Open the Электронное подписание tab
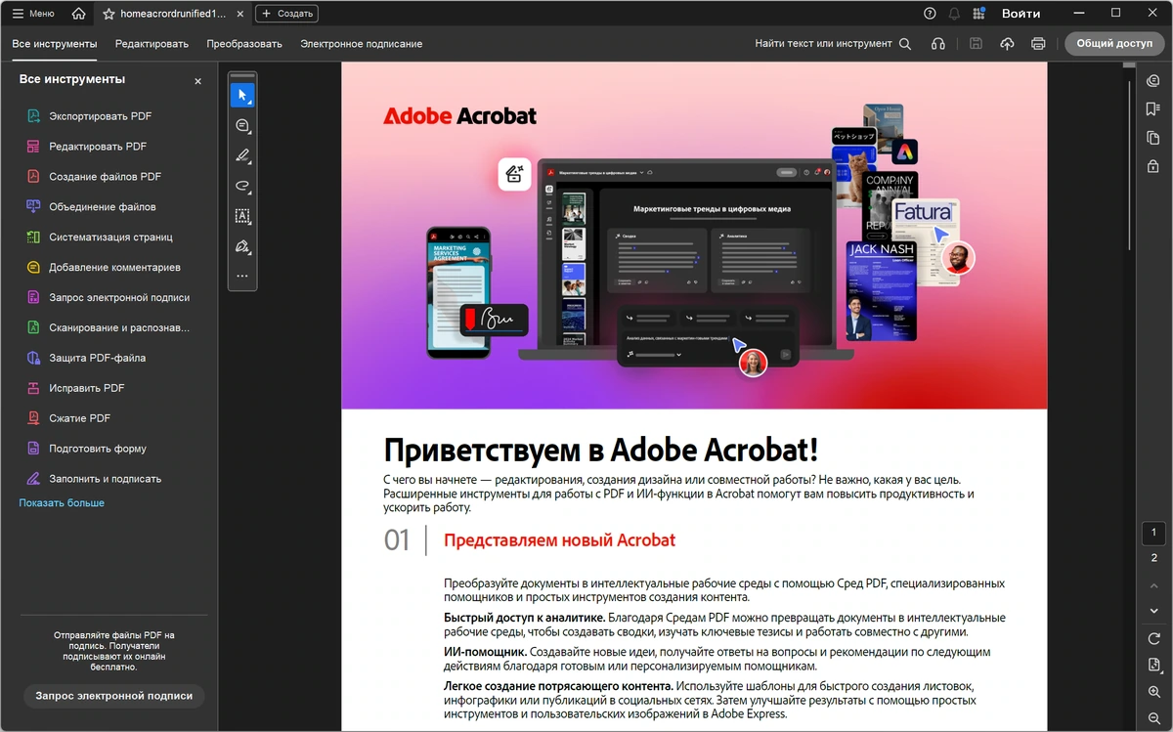 [362, 44]
